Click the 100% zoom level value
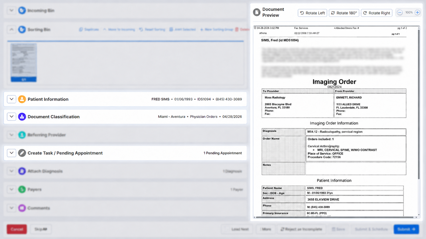 pos(409,12)
